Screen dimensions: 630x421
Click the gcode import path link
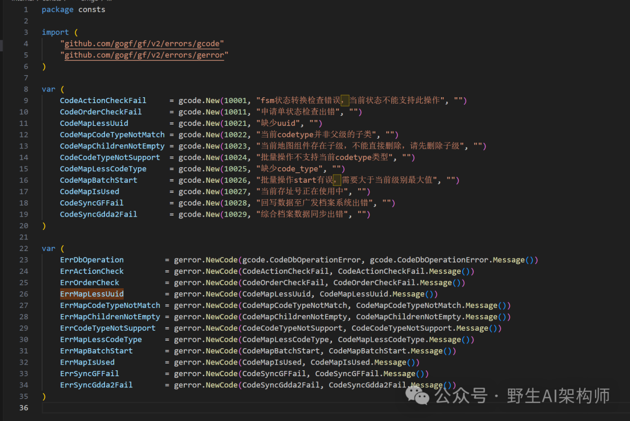pos(142,44)
